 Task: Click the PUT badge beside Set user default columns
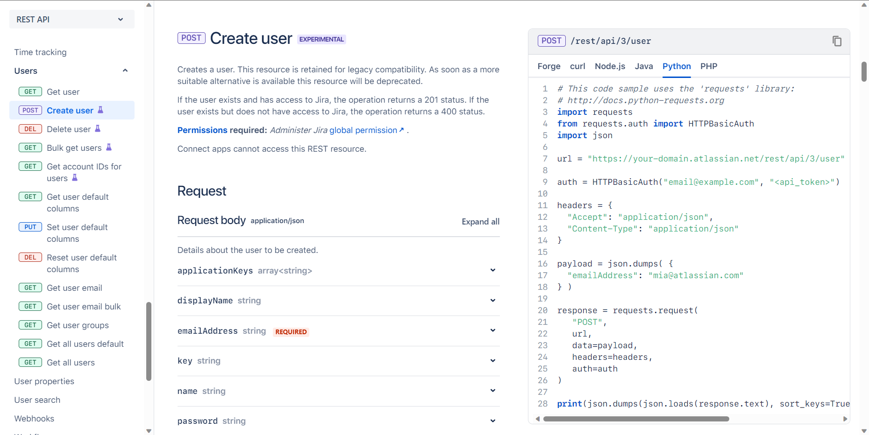(x=30, y=227)
